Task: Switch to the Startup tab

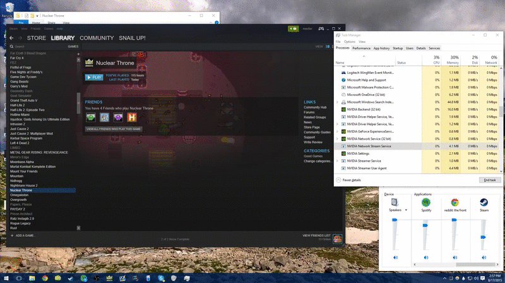Action: (x=398, y=49)
